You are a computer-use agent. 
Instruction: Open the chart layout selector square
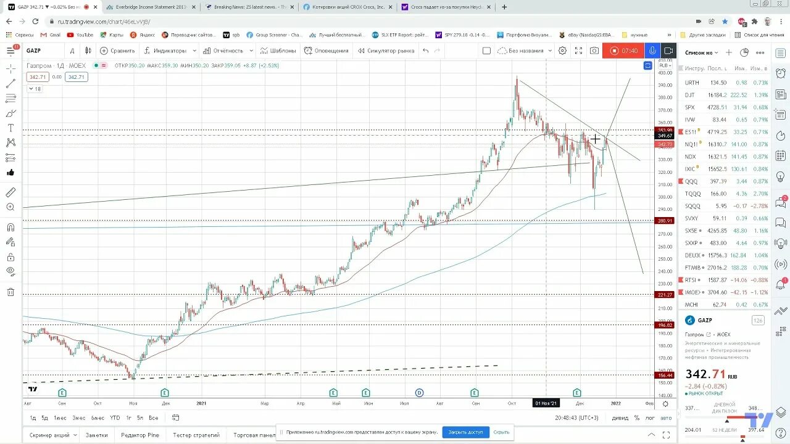(x=486, y=51)
